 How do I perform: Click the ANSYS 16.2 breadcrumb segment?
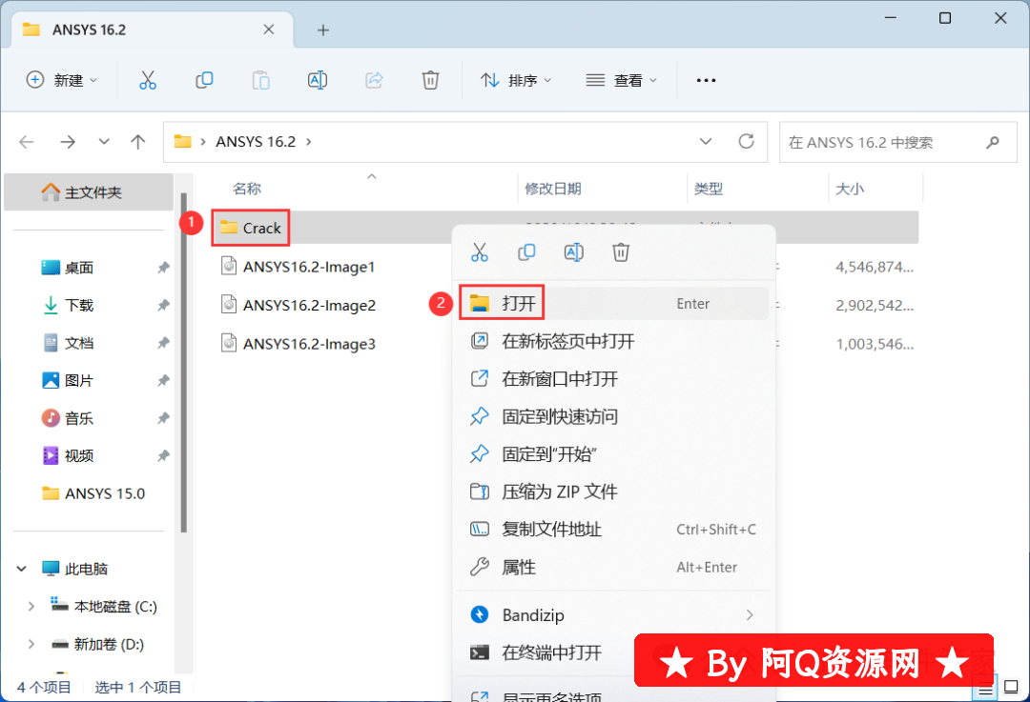(256, 142)
